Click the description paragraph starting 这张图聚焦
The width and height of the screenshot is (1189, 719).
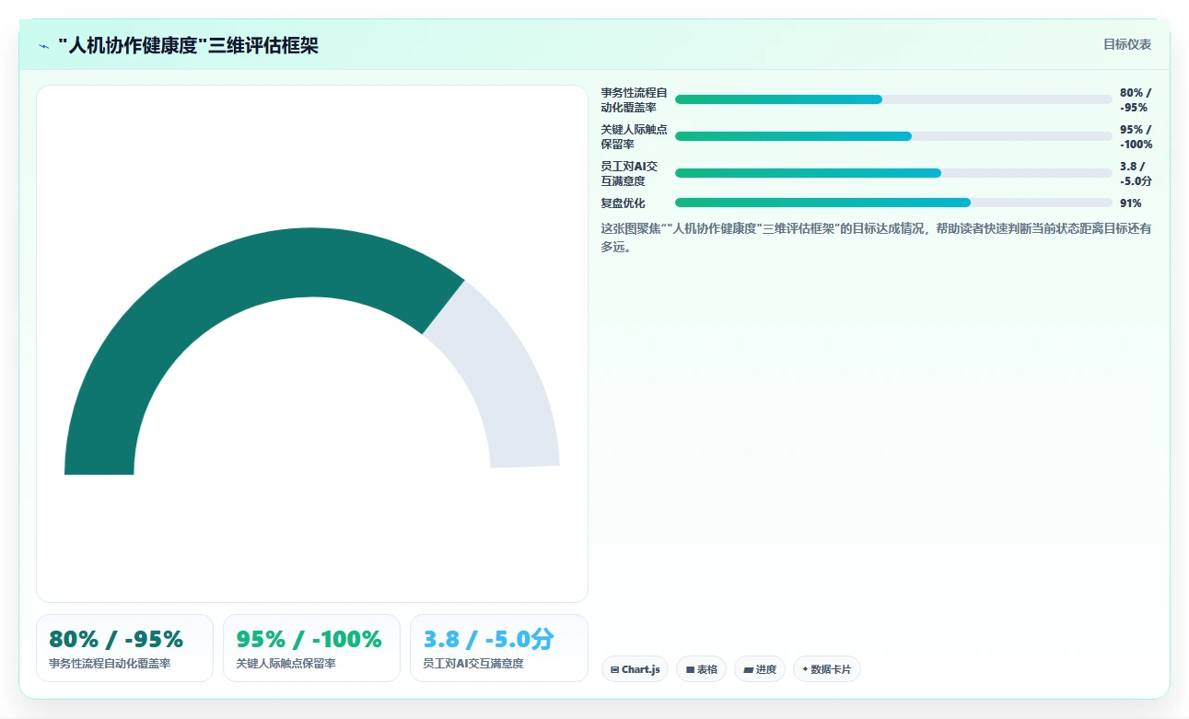(876, 238)
